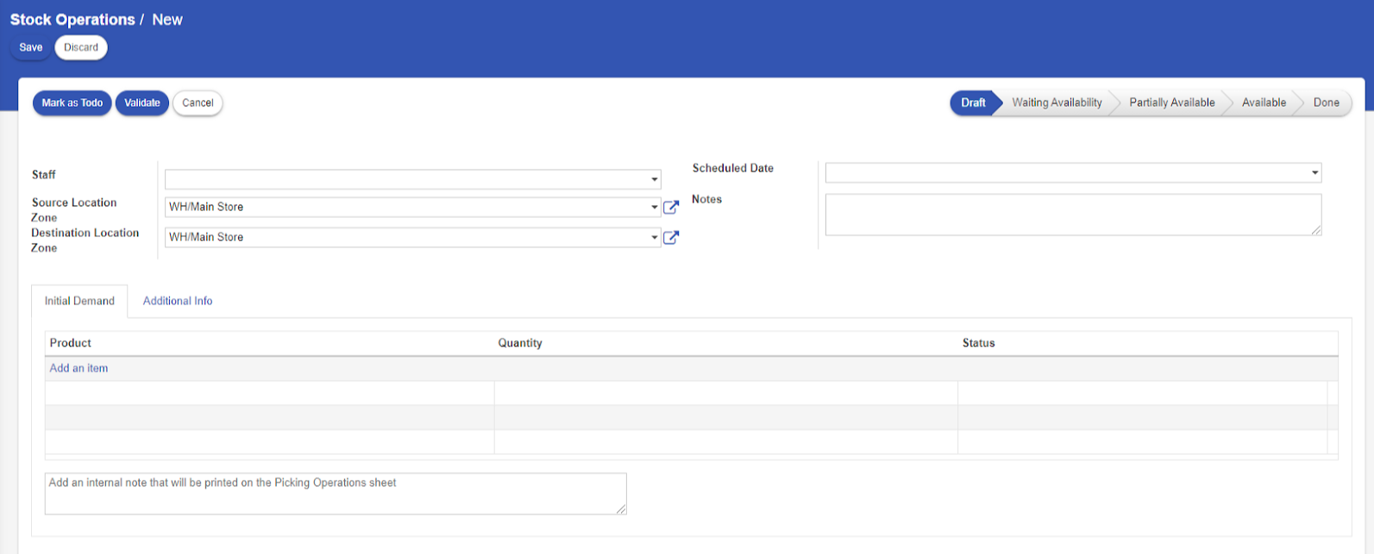
Task: Switch to the Initial Demand tab
Action: 79,301
